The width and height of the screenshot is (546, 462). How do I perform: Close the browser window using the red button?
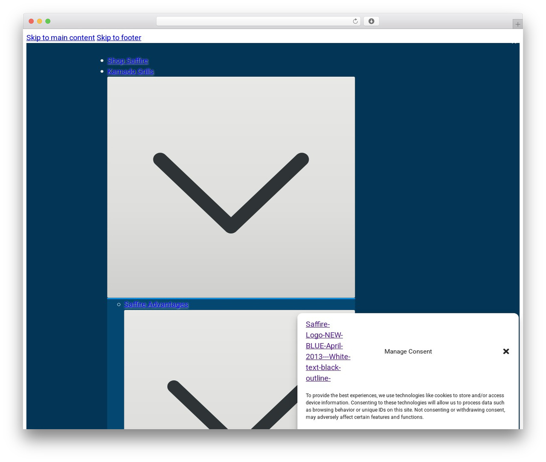(31, 21)
